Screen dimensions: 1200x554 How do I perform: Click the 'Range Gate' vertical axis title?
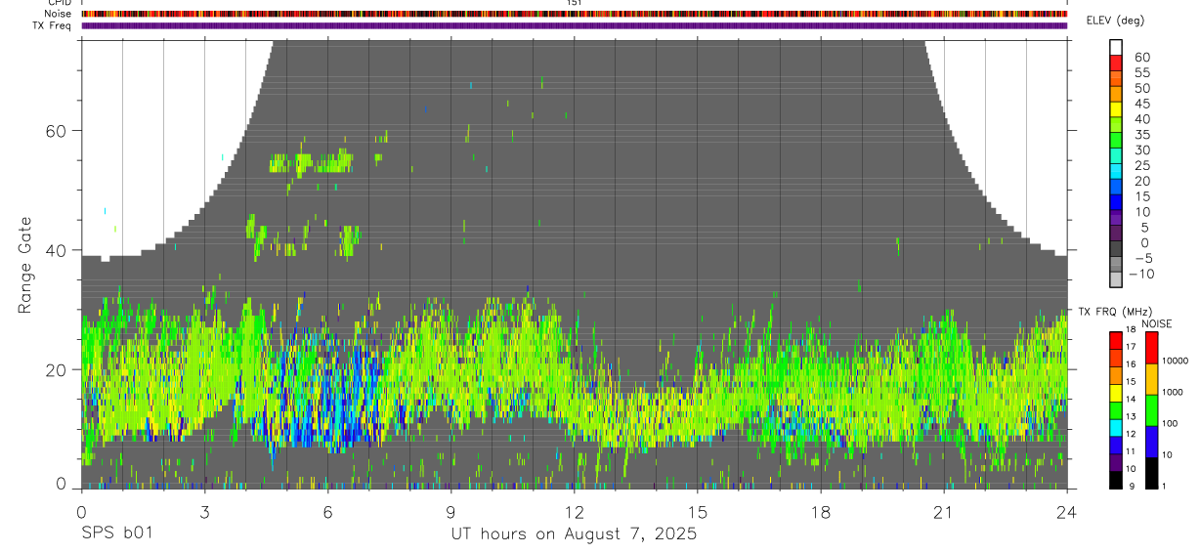(x=25, y=263)
